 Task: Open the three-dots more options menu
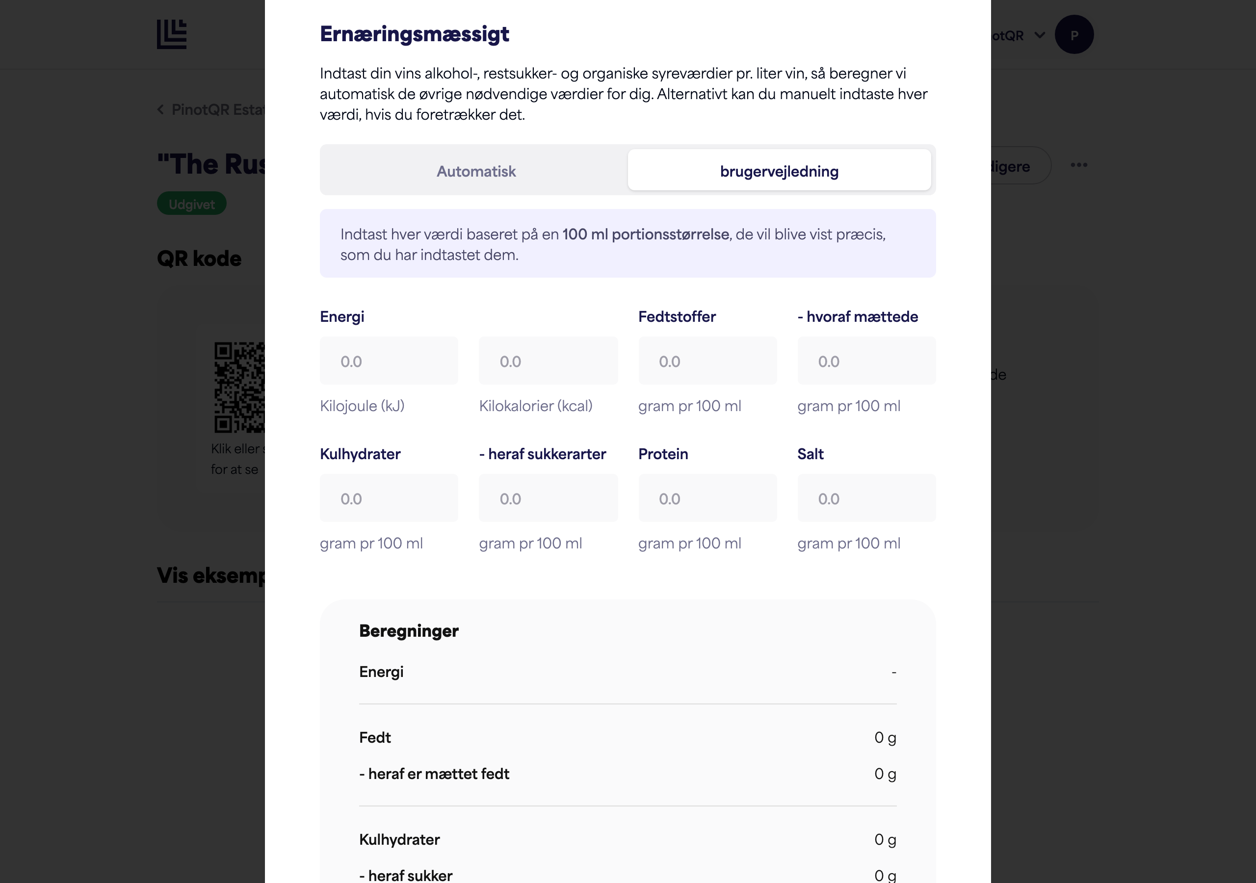[1079, 165]
